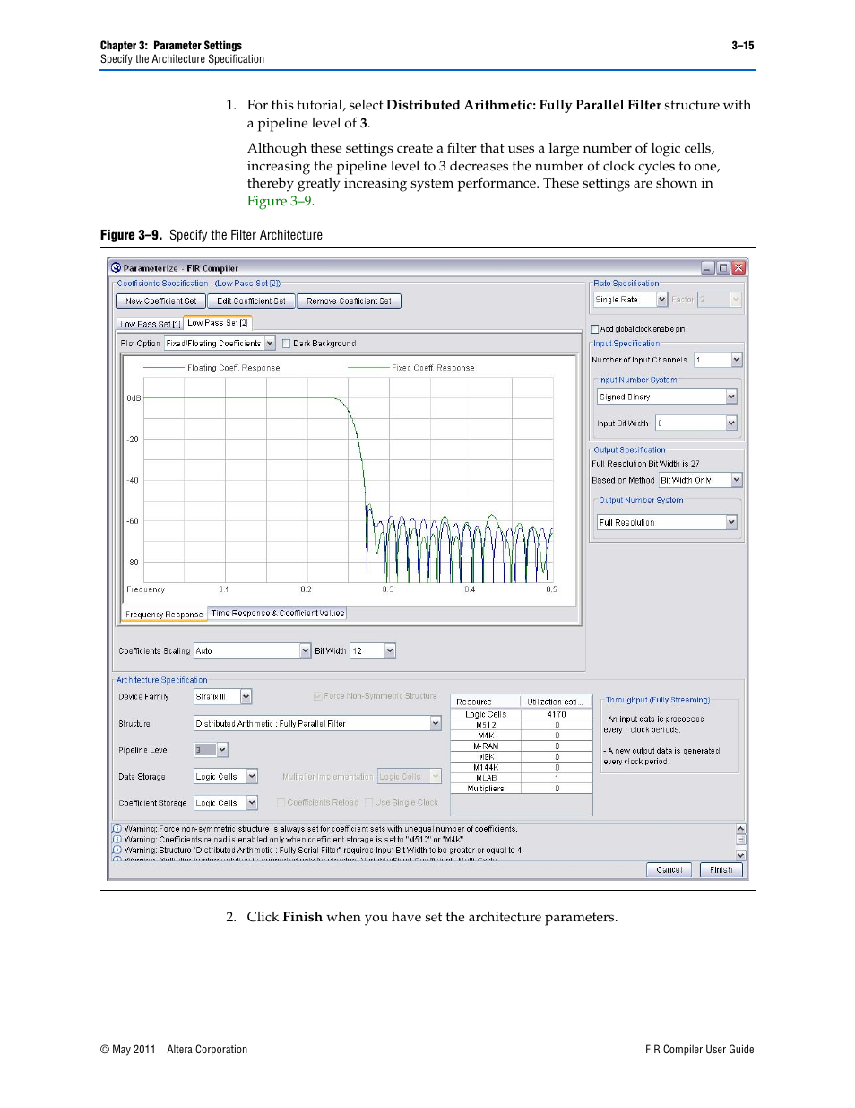Viewport: 855px width, 1108px height.
Task: Follow the Figure 3–9 link
Action: (280, 201)
